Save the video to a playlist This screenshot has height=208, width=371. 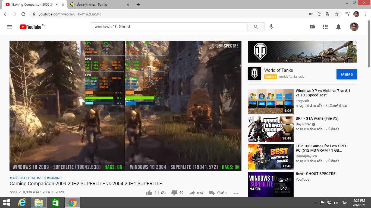coord(218,193)
